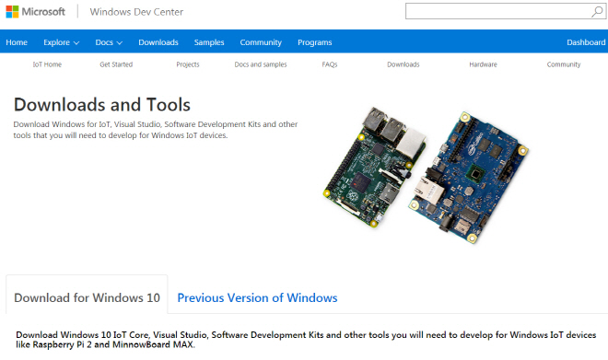The width and height of the screenshot is (608, 360).
Task: Open the Programs menu item
Action: [x=314, y=42]
